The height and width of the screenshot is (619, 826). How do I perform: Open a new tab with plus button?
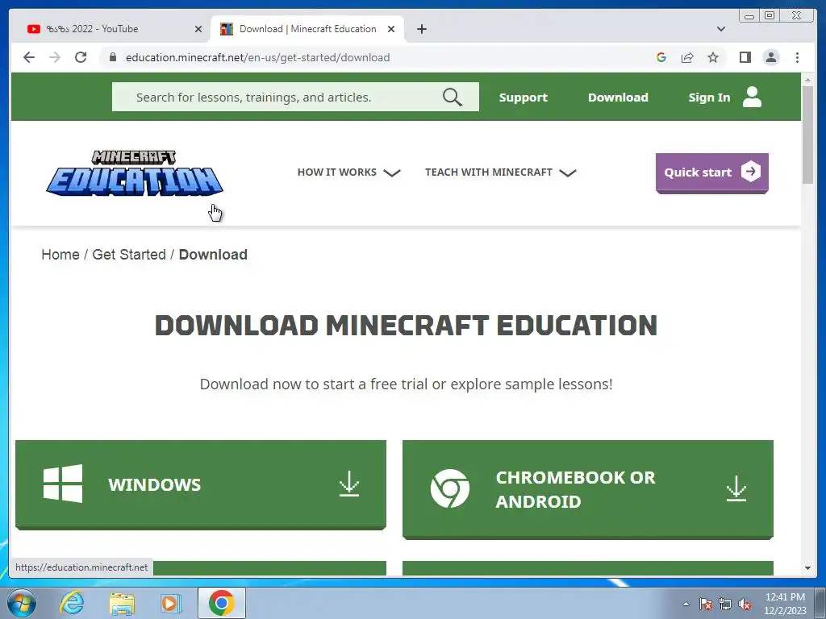pyautogui.click(x=421, y=29)
